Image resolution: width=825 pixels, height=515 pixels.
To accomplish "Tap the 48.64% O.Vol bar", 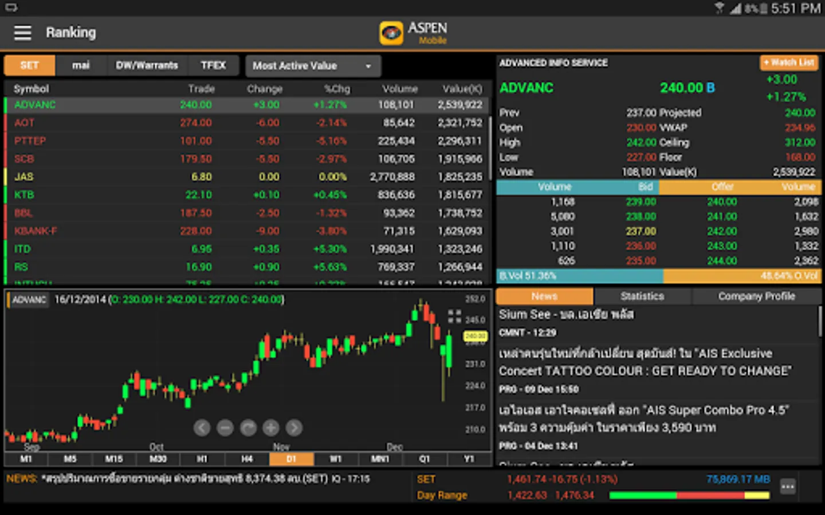I will point(742,276).
